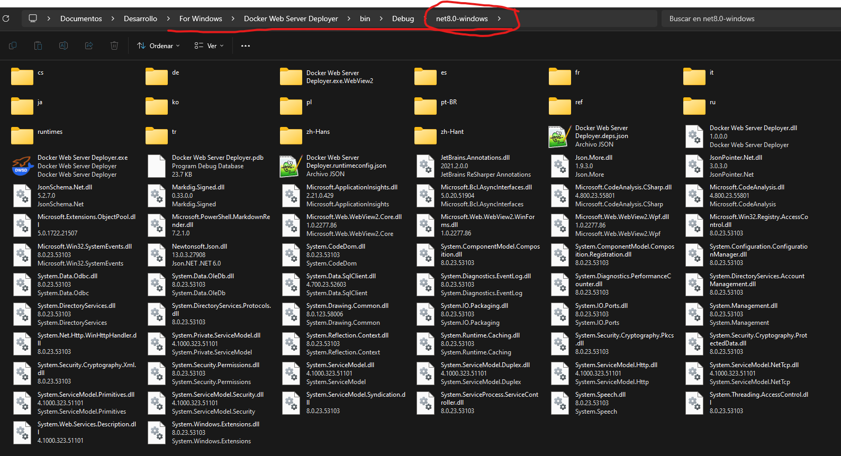Select the Markdig.Signed.dll file name
This screenshot has height=456, width=841.
click(198, 187)
